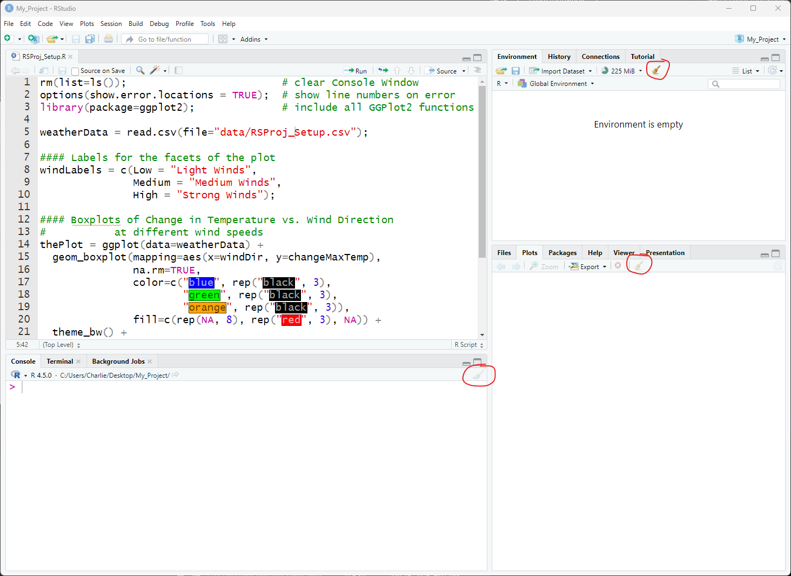Click the Find/Replace magnifier in editor toolbar
The width and height of the screenshot is (791, 576).
140,71
